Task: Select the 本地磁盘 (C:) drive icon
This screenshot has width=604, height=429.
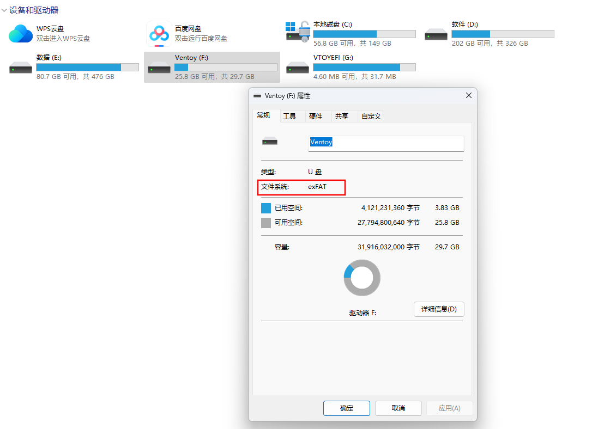Action: pos(298,32)
